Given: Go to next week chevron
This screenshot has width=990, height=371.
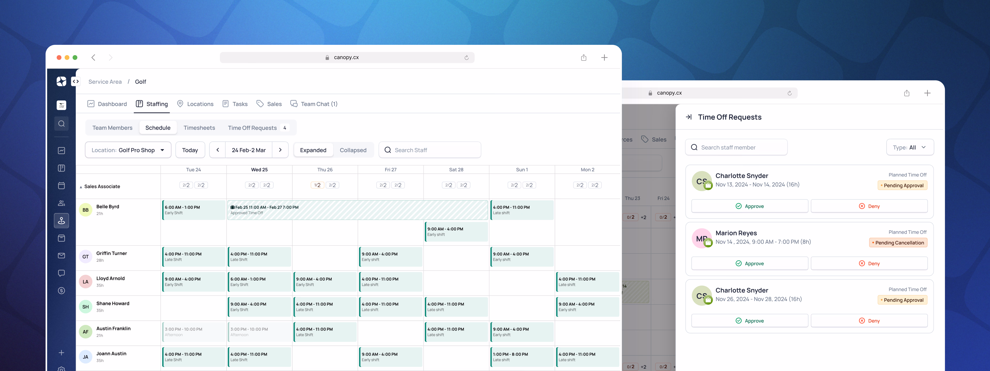Looking at the screenshot, I should [x=280, y=150].
